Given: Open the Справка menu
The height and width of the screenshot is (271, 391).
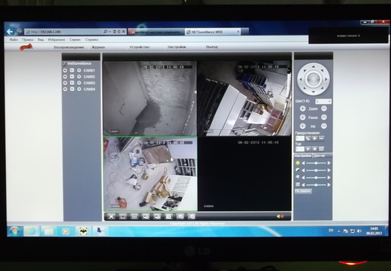Looking at the screenshot, I should [92, 40].
